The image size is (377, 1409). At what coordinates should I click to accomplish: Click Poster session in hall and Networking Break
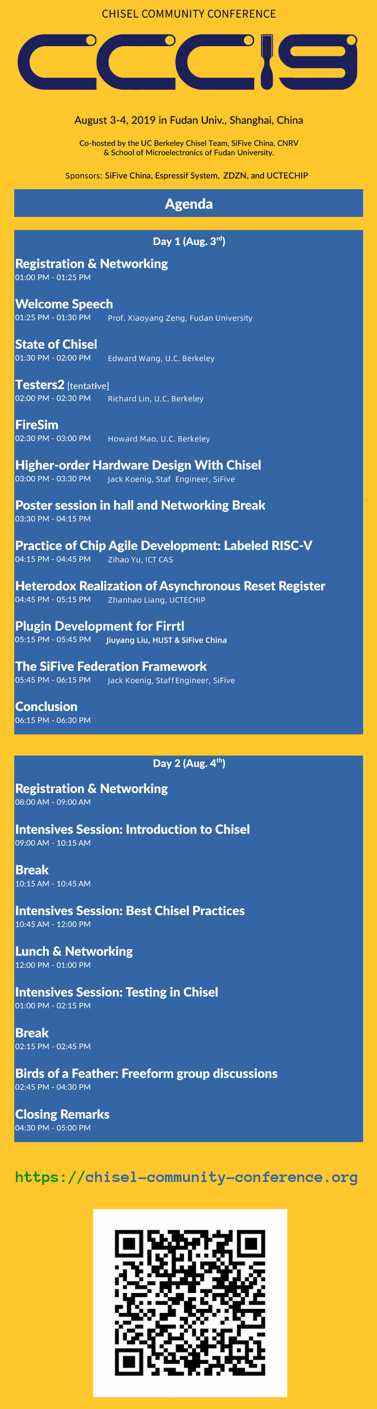click(x=140, y=506)
